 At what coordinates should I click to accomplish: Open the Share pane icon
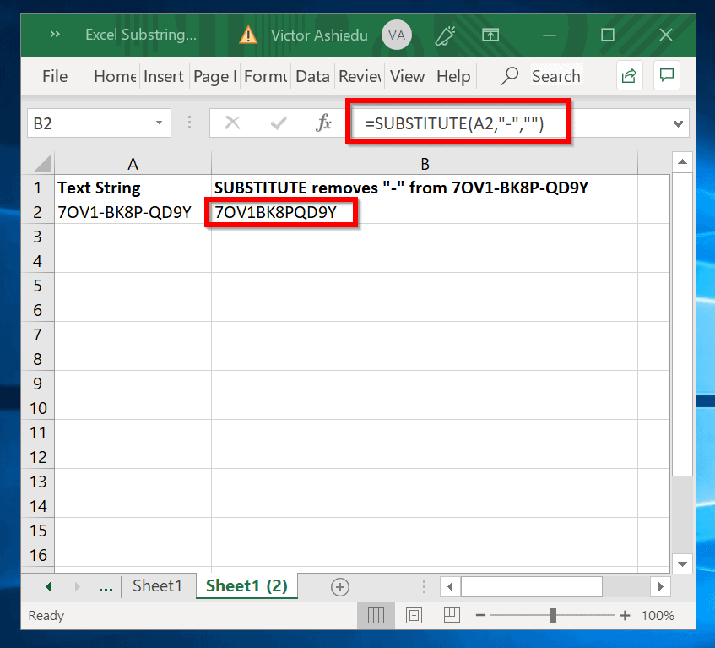tap(629, 75)
